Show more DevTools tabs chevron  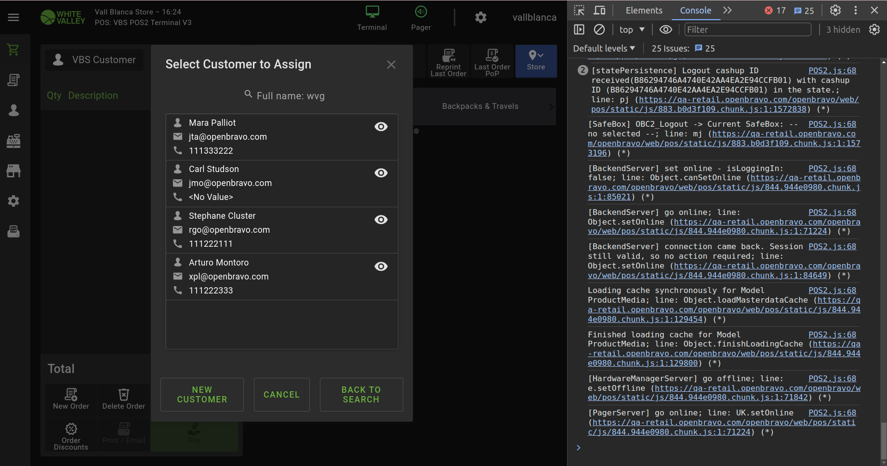[x=728, y=10]
